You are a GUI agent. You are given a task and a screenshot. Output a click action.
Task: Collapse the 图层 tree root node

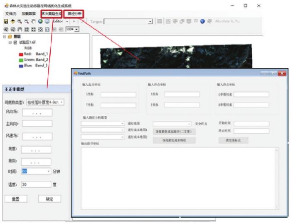tap(4, 37)
